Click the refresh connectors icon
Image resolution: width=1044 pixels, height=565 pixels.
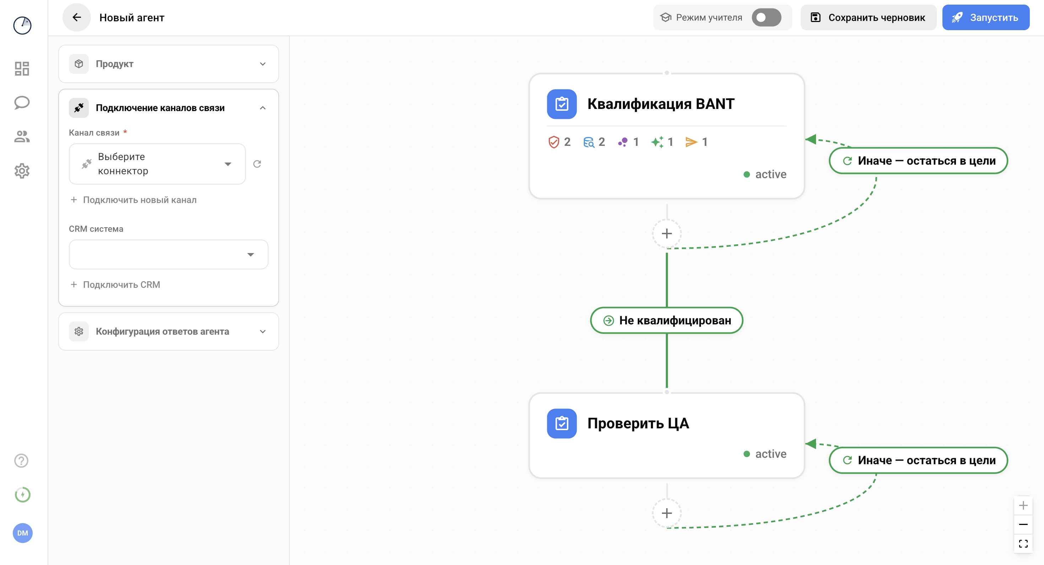(x=257, y=164)
